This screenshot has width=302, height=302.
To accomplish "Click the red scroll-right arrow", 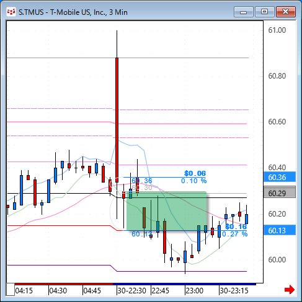I will pos(290,290).
